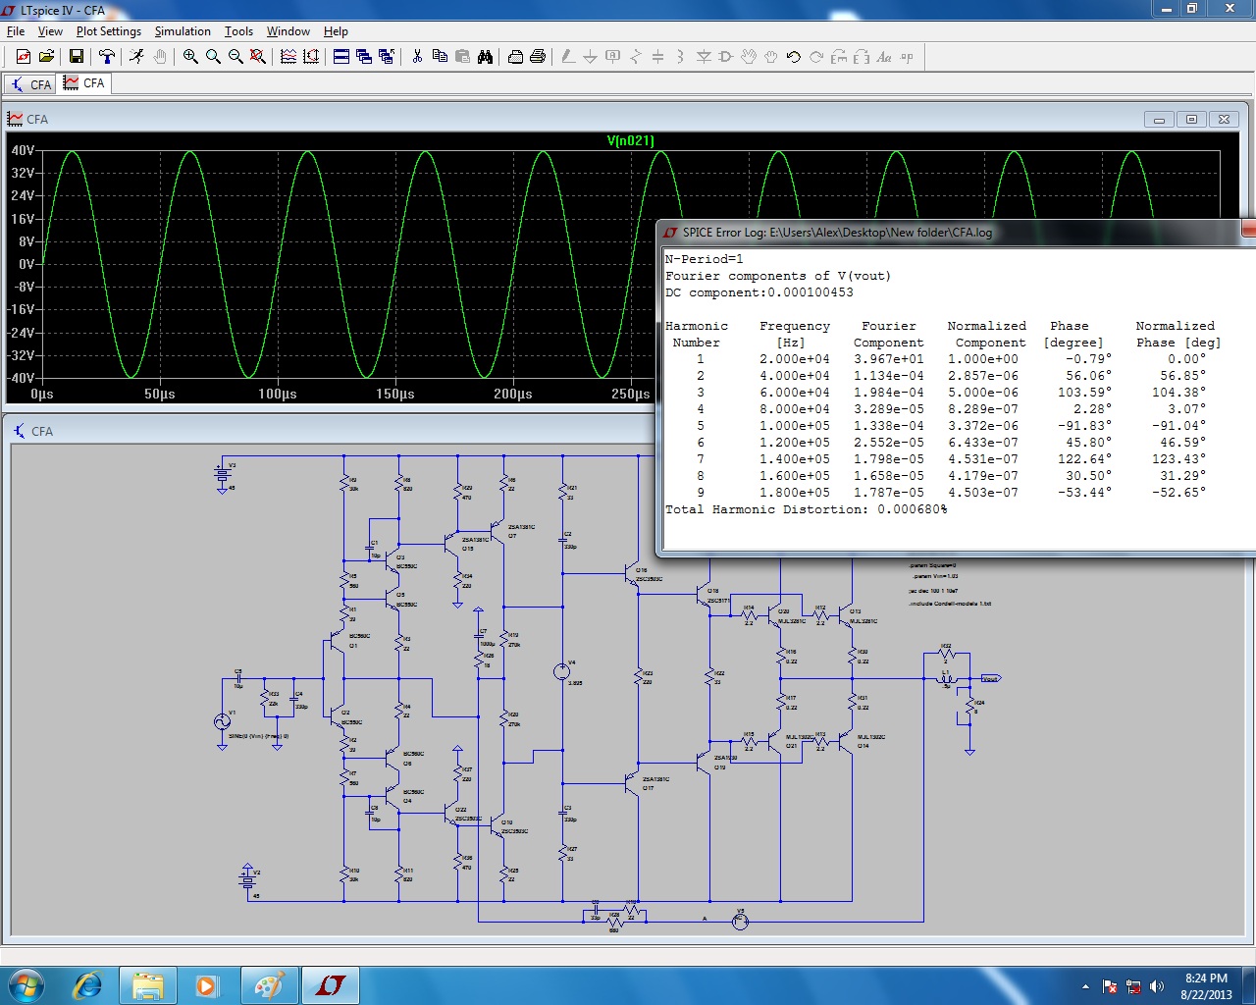The image size is (1256, 1005).
Task: Click the undo arrow icon
Action: [794, 57]
